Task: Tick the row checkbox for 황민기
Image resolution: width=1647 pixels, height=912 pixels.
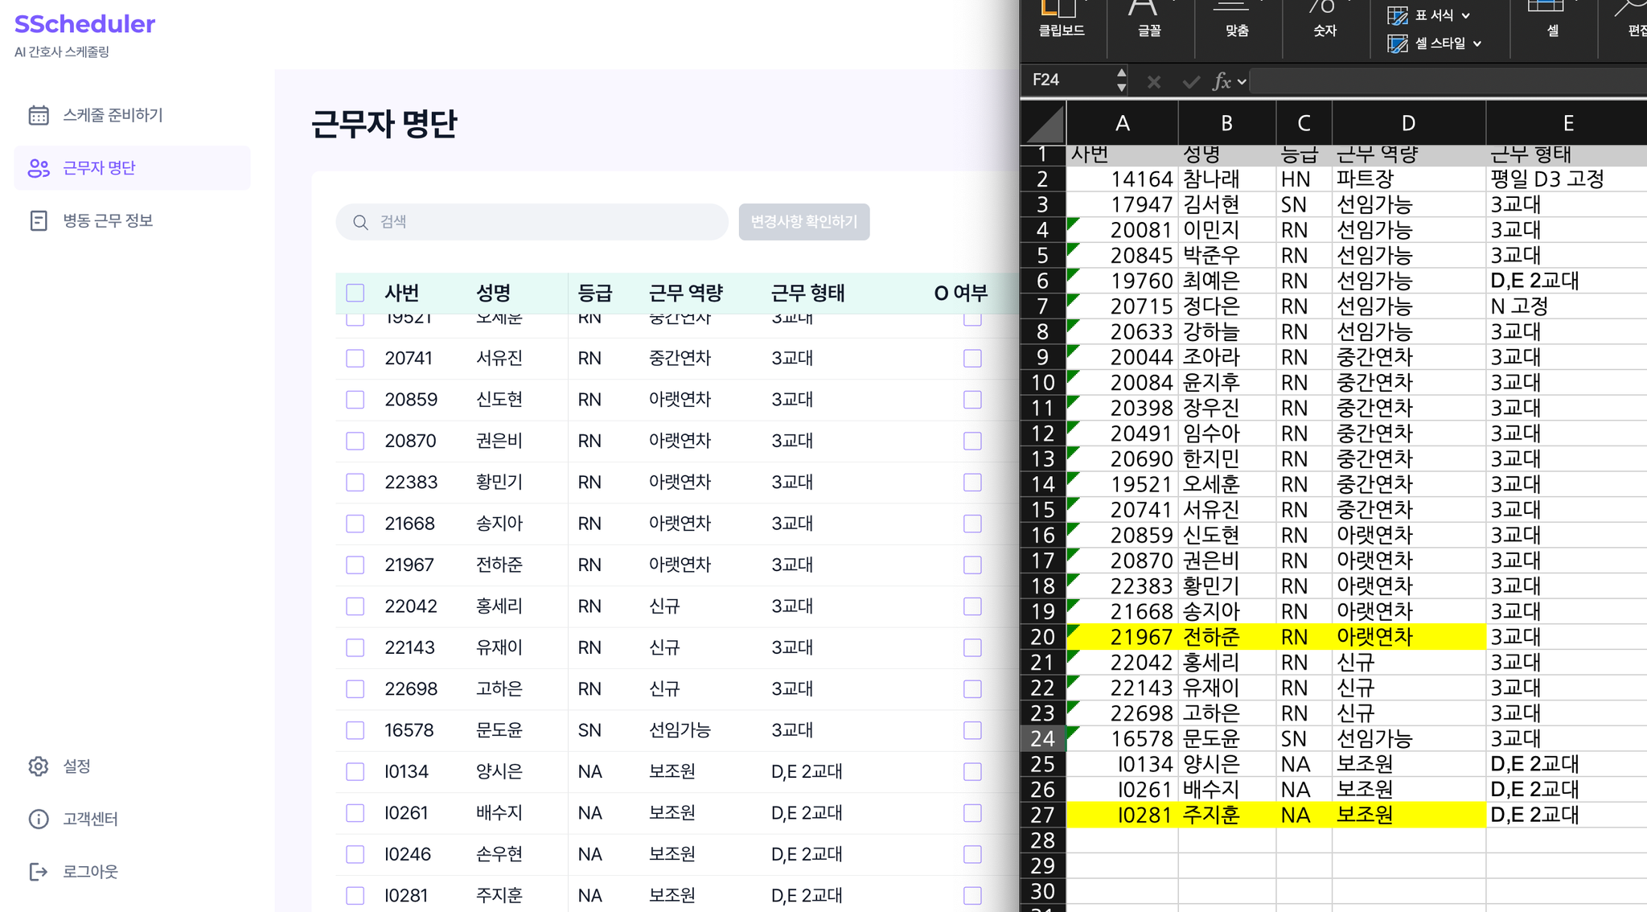Action: [x=355, y=483]
